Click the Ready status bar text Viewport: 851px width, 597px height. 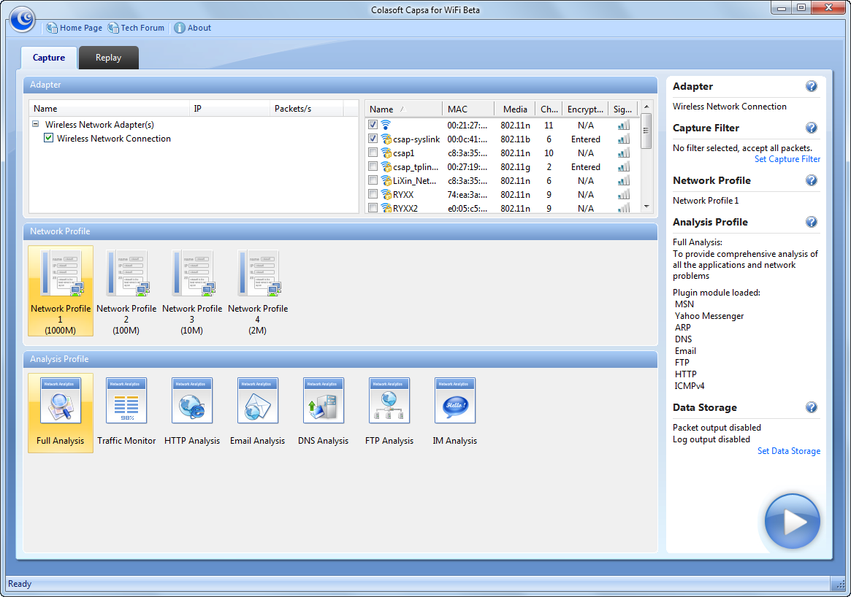pyautogui.click(x=20, y=584)
